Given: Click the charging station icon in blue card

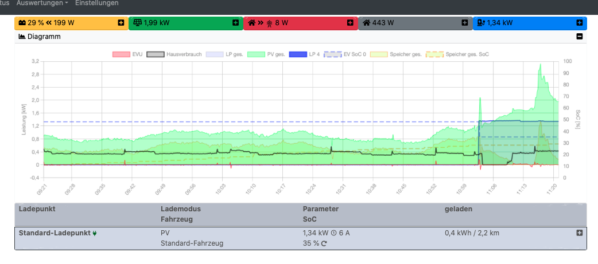Looking at the screenshot, I should click(x=481, y=23).
